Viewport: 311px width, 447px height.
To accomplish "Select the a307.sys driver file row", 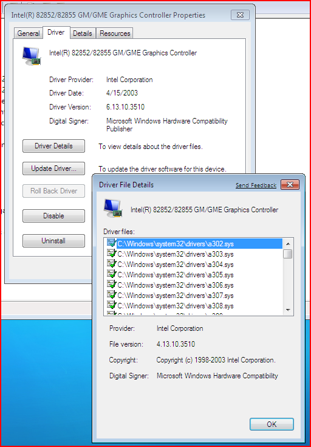I will click(194, 296).
